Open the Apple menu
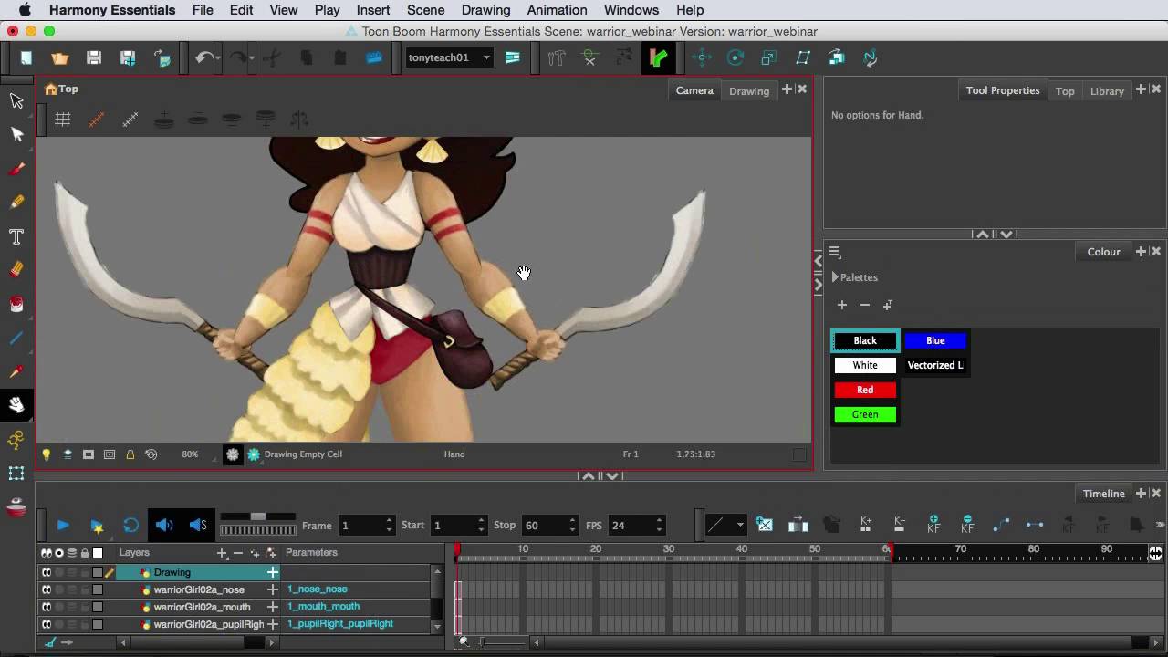Image resolution: width=1168 pixels, height=657 pixels. click(25, 10)
